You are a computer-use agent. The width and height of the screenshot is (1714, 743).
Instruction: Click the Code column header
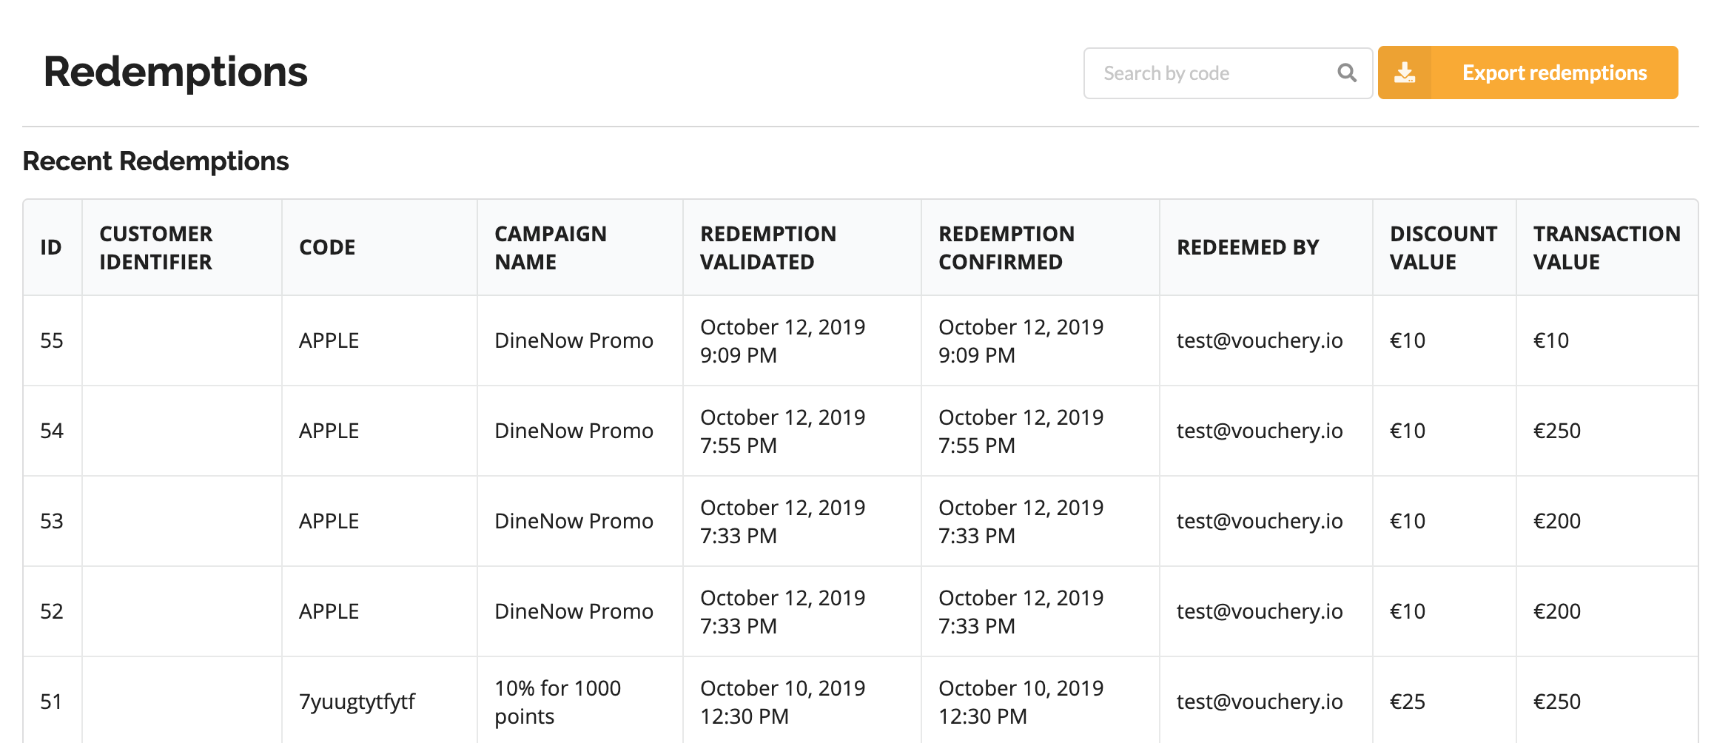327,247
